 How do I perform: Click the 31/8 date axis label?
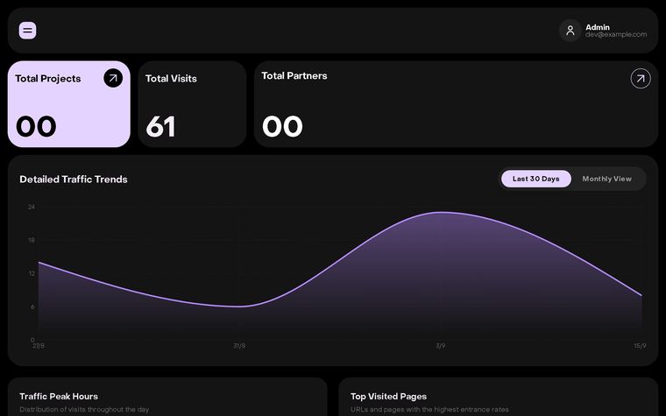[239, 346]
